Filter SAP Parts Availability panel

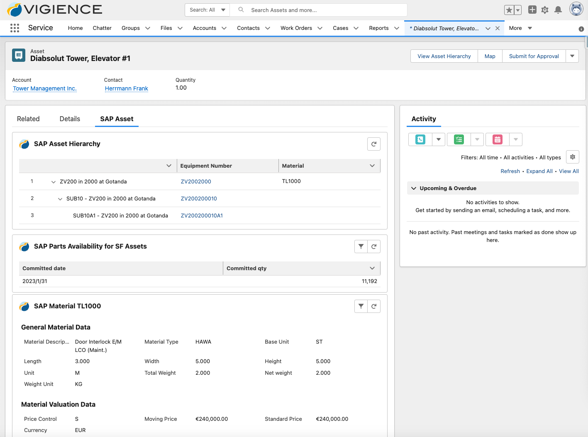[361, 247]
